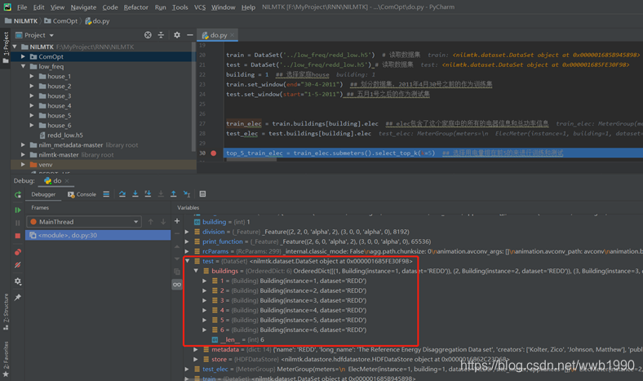Expand the nilm_metadata-master library

pyautogui.click(x=24, y=144)
